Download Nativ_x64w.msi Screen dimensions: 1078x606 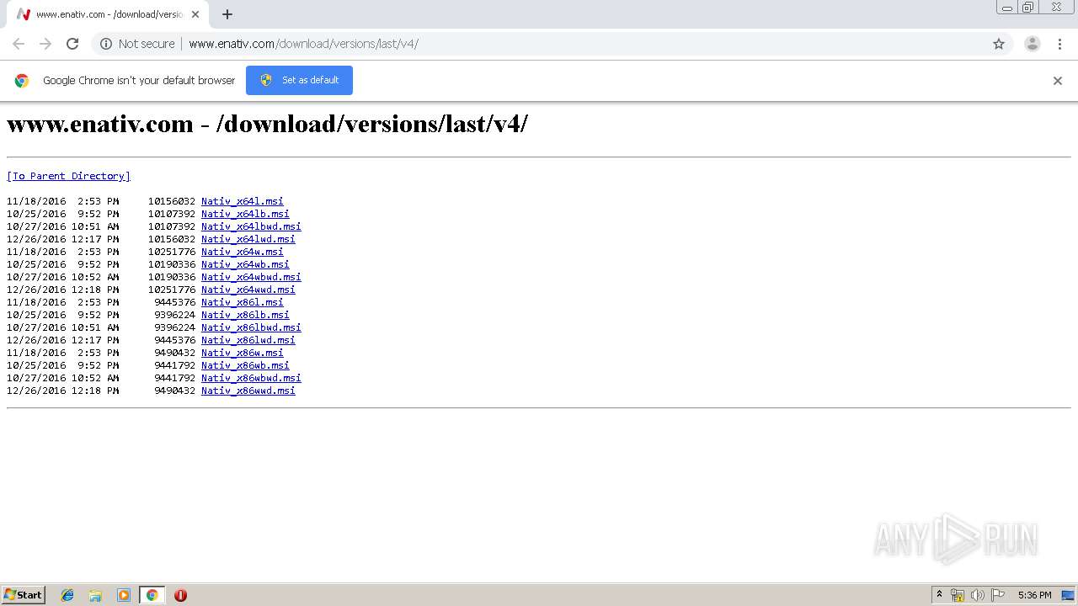243,252
